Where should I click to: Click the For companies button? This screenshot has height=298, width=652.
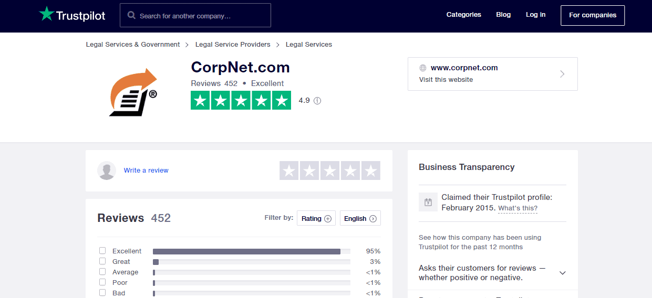(x=593, y=15)
